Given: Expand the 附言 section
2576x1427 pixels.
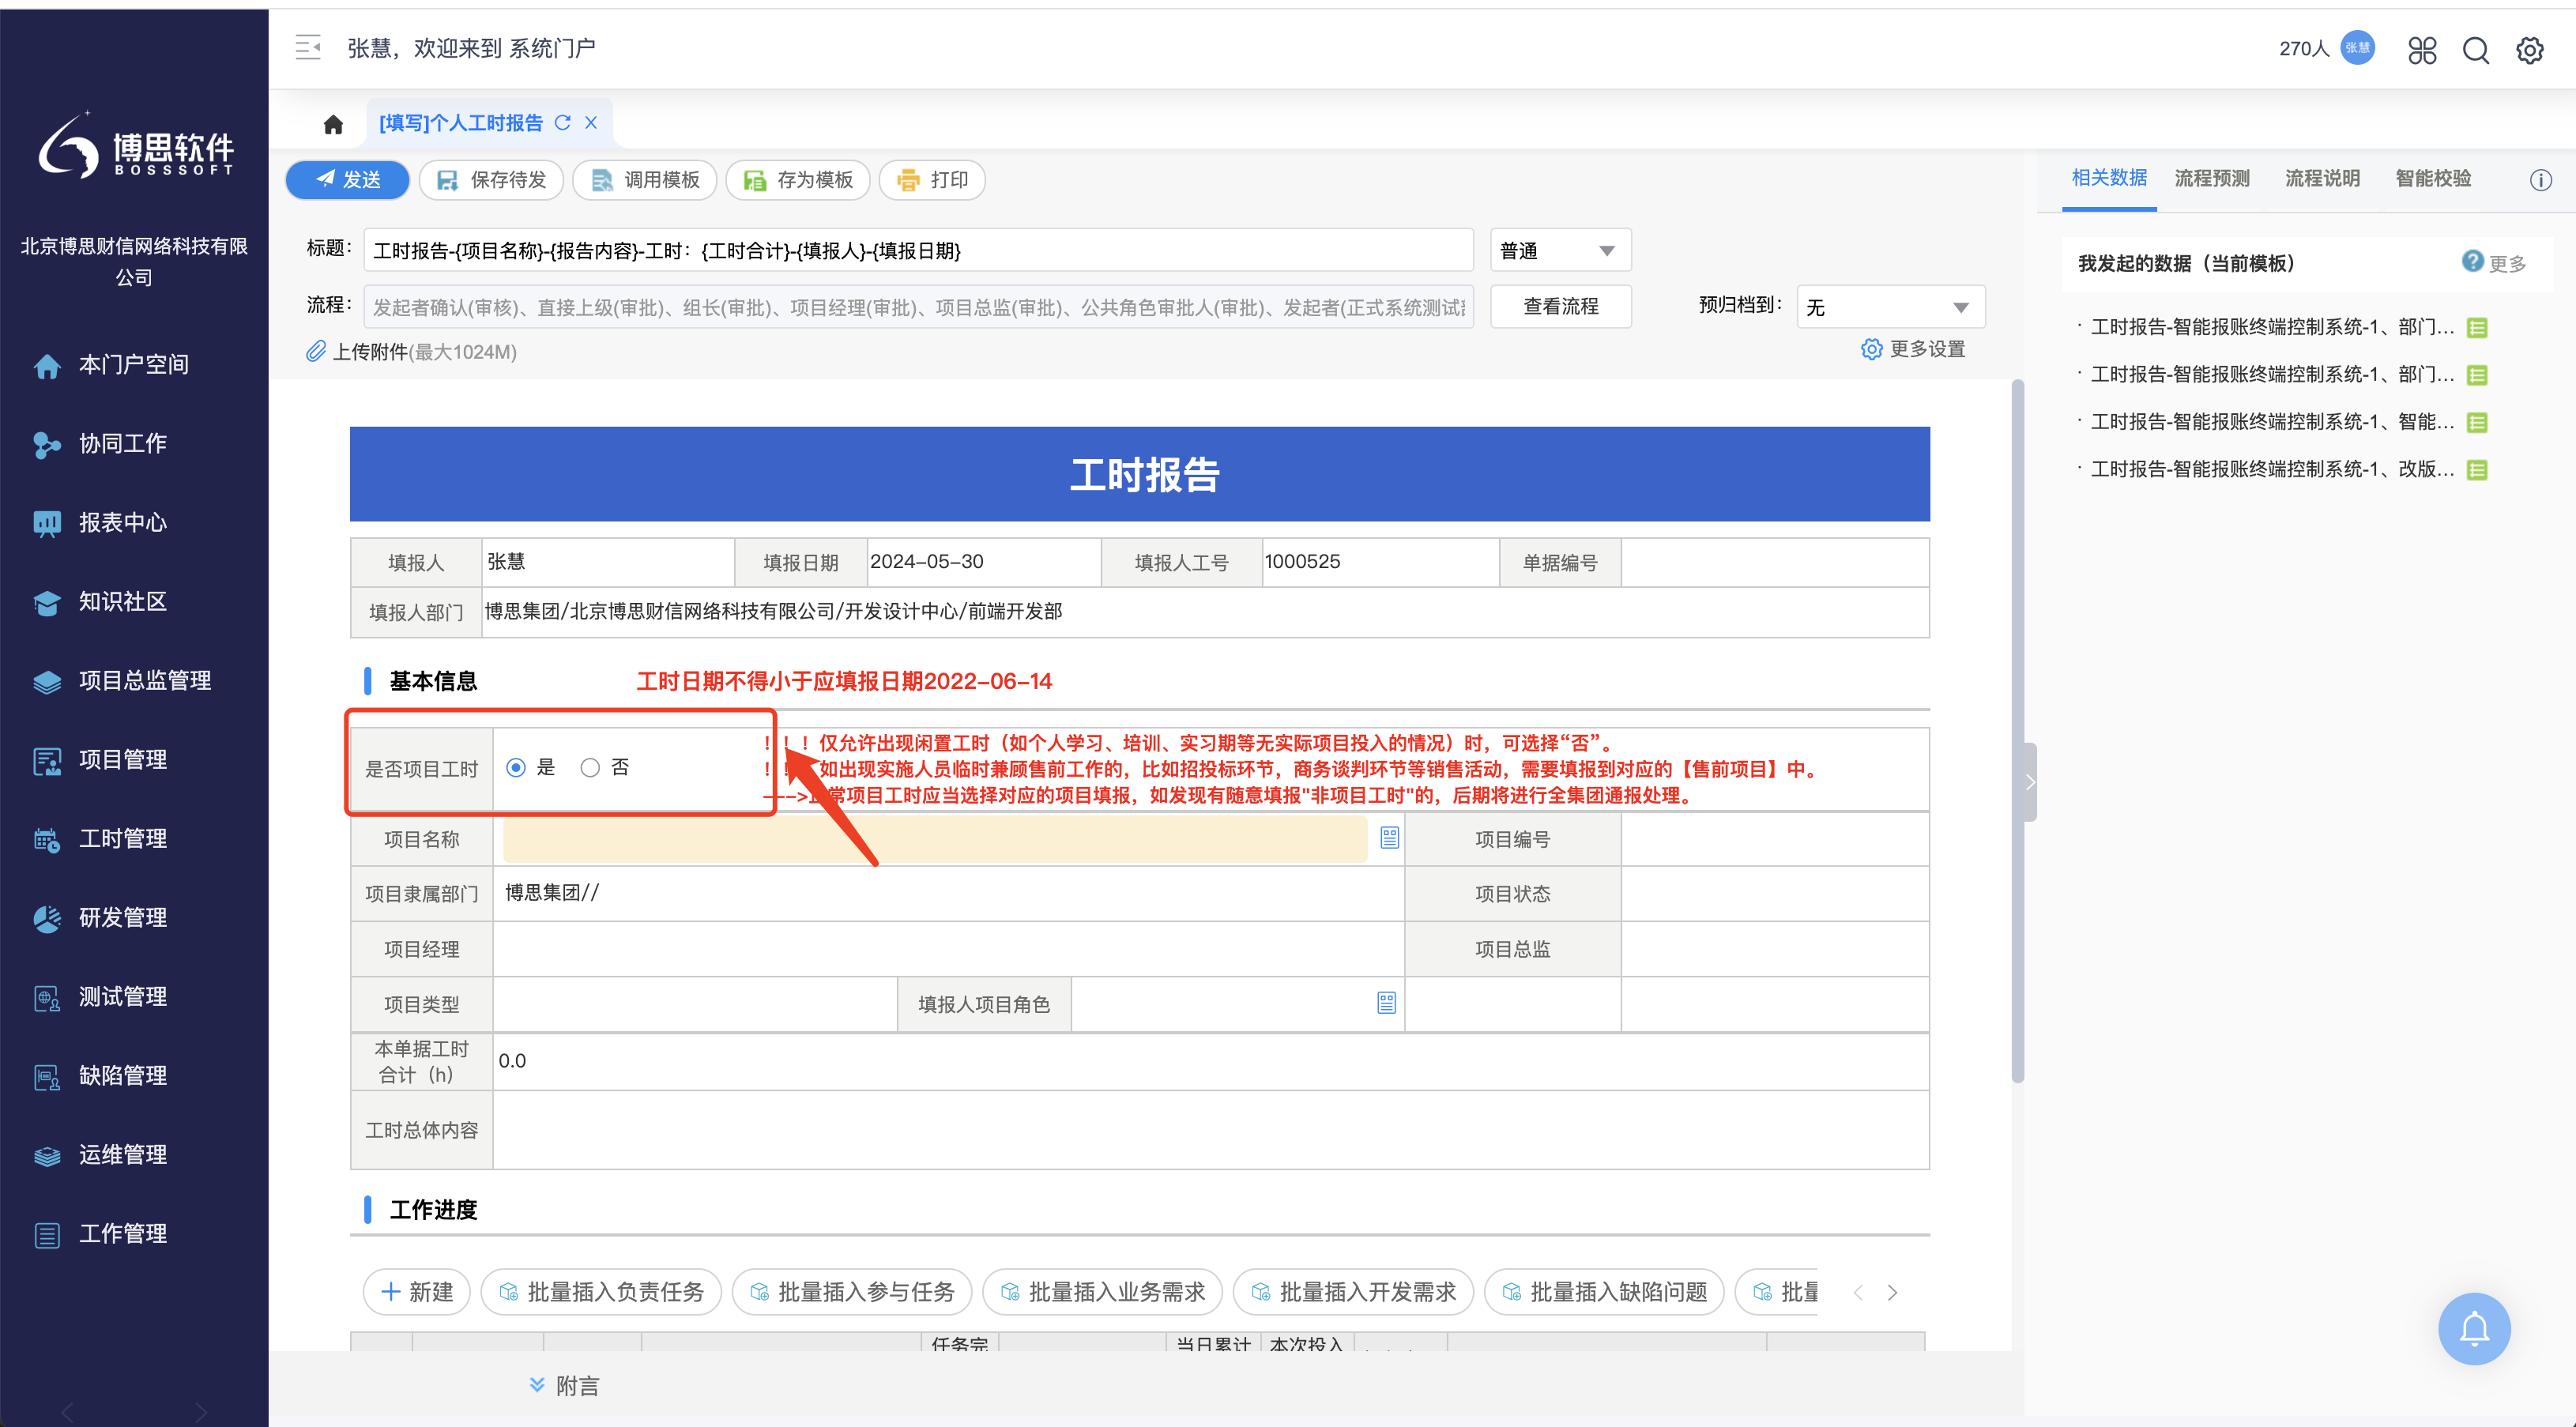Looking at the screenshot, I should click(564, 1385).
